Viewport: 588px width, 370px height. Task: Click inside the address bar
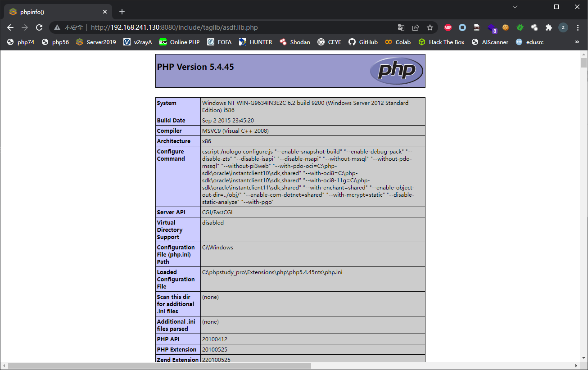pos(203,27)
